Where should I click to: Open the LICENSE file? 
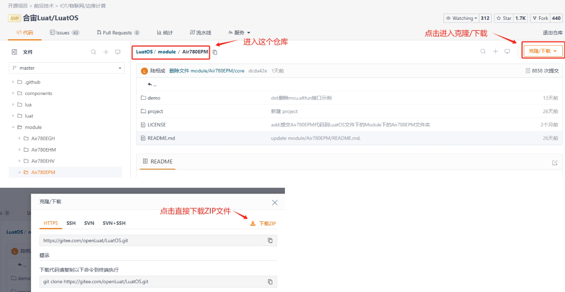pyautogui.click(x=156, y=125)
